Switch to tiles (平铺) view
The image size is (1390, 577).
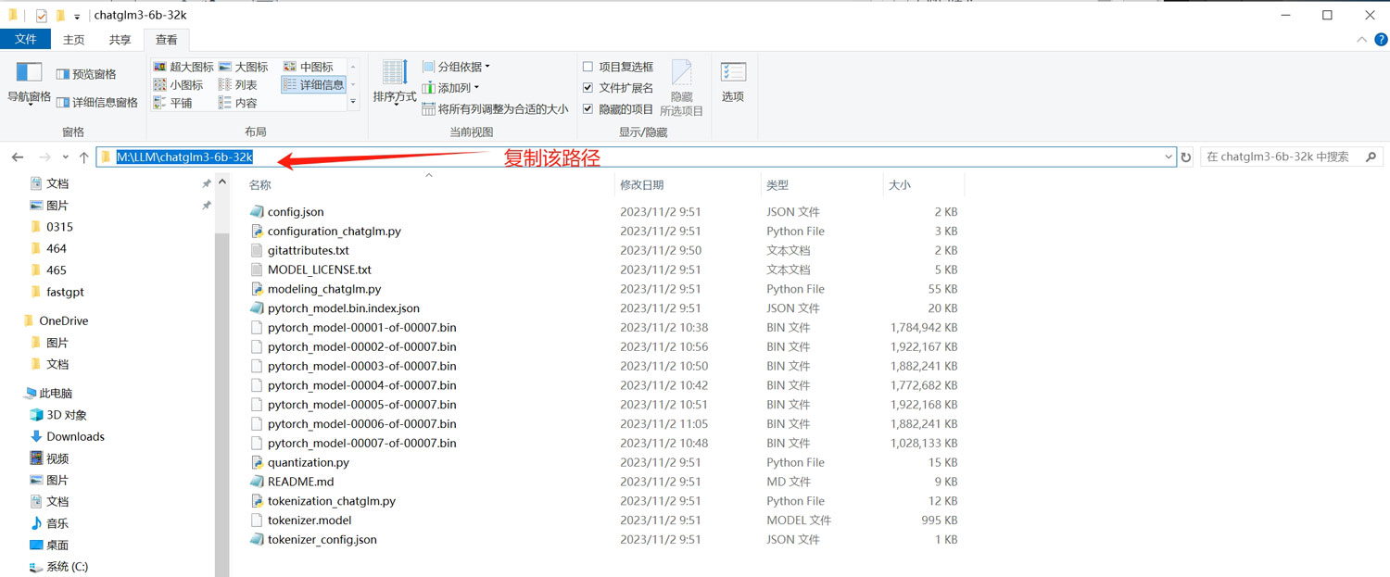[x=172, y=103]
